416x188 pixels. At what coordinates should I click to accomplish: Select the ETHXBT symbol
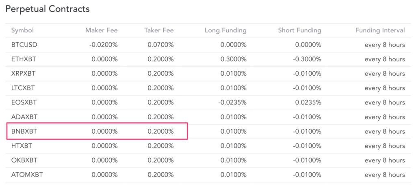tap(24, 59)
